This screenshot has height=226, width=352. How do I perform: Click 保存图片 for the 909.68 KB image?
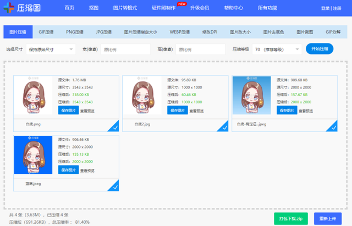pos(287,111)
